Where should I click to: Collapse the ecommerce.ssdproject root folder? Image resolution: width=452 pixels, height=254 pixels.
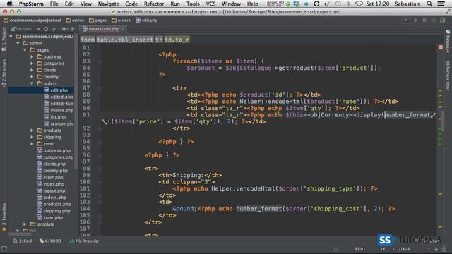[11, 37]
